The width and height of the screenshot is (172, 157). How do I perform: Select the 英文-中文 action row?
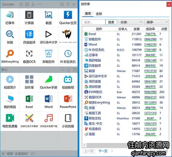coord(125,124)
